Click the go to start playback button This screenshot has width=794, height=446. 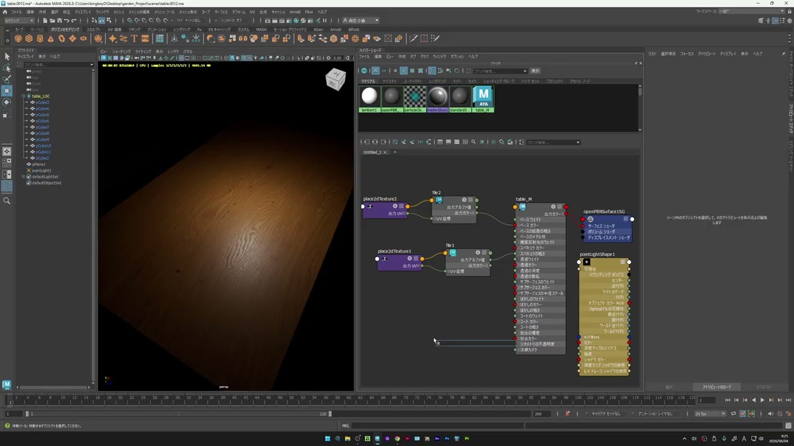click(x=728, y=400)
